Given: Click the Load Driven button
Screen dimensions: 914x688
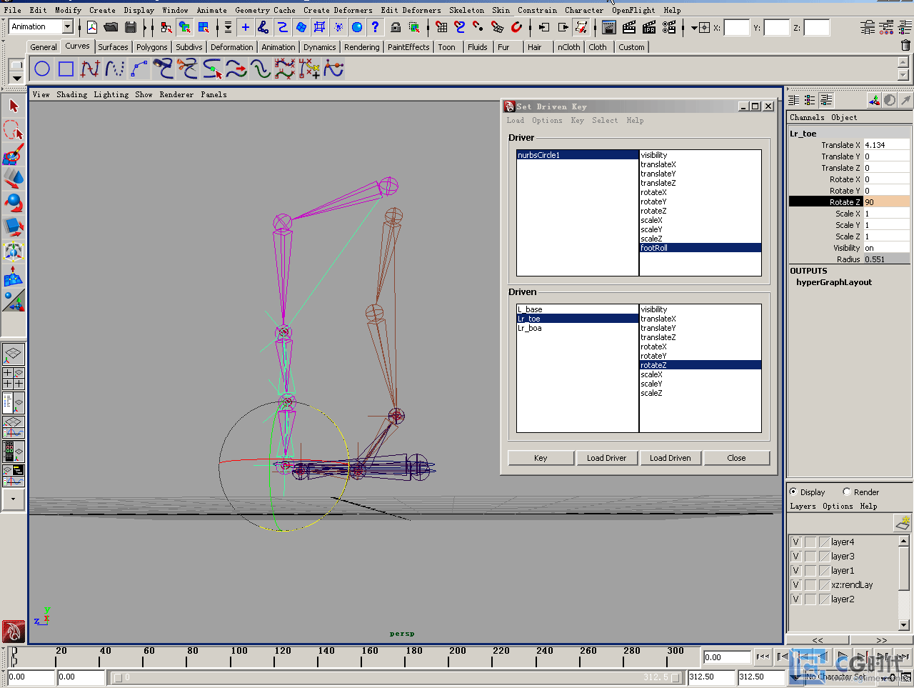Looking at the screenshot, I should tap(670, 458).
